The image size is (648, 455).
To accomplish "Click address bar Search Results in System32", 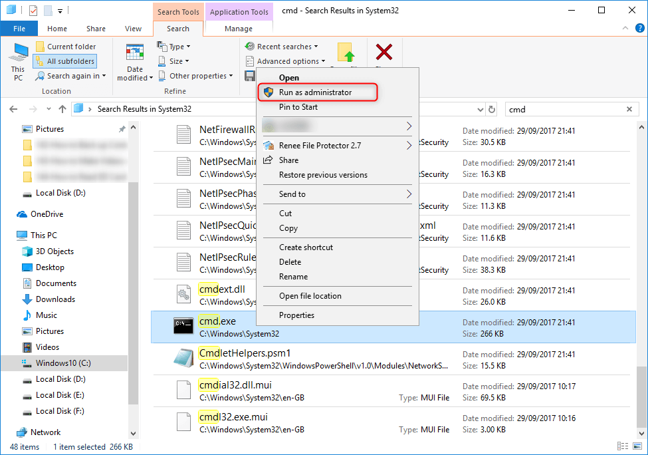I will click(x=144, y=109).
